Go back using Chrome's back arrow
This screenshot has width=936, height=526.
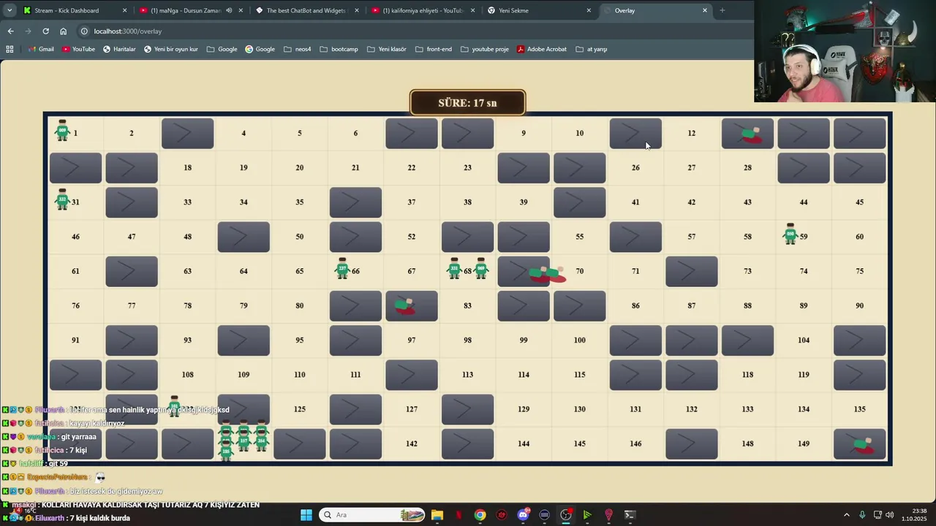[x=10, y=31]
